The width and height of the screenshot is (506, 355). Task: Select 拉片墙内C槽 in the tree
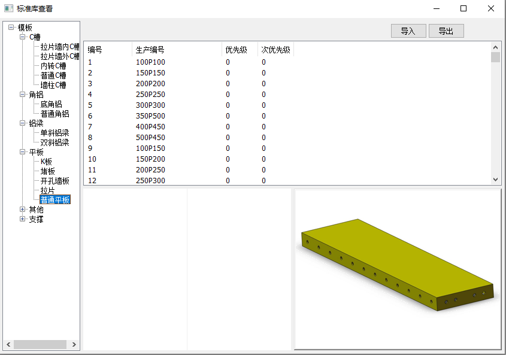pyautogui.click(x=59, y=47)
